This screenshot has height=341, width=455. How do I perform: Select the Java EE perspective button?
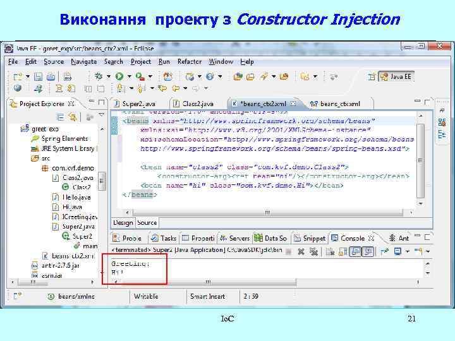pos(396,76)
